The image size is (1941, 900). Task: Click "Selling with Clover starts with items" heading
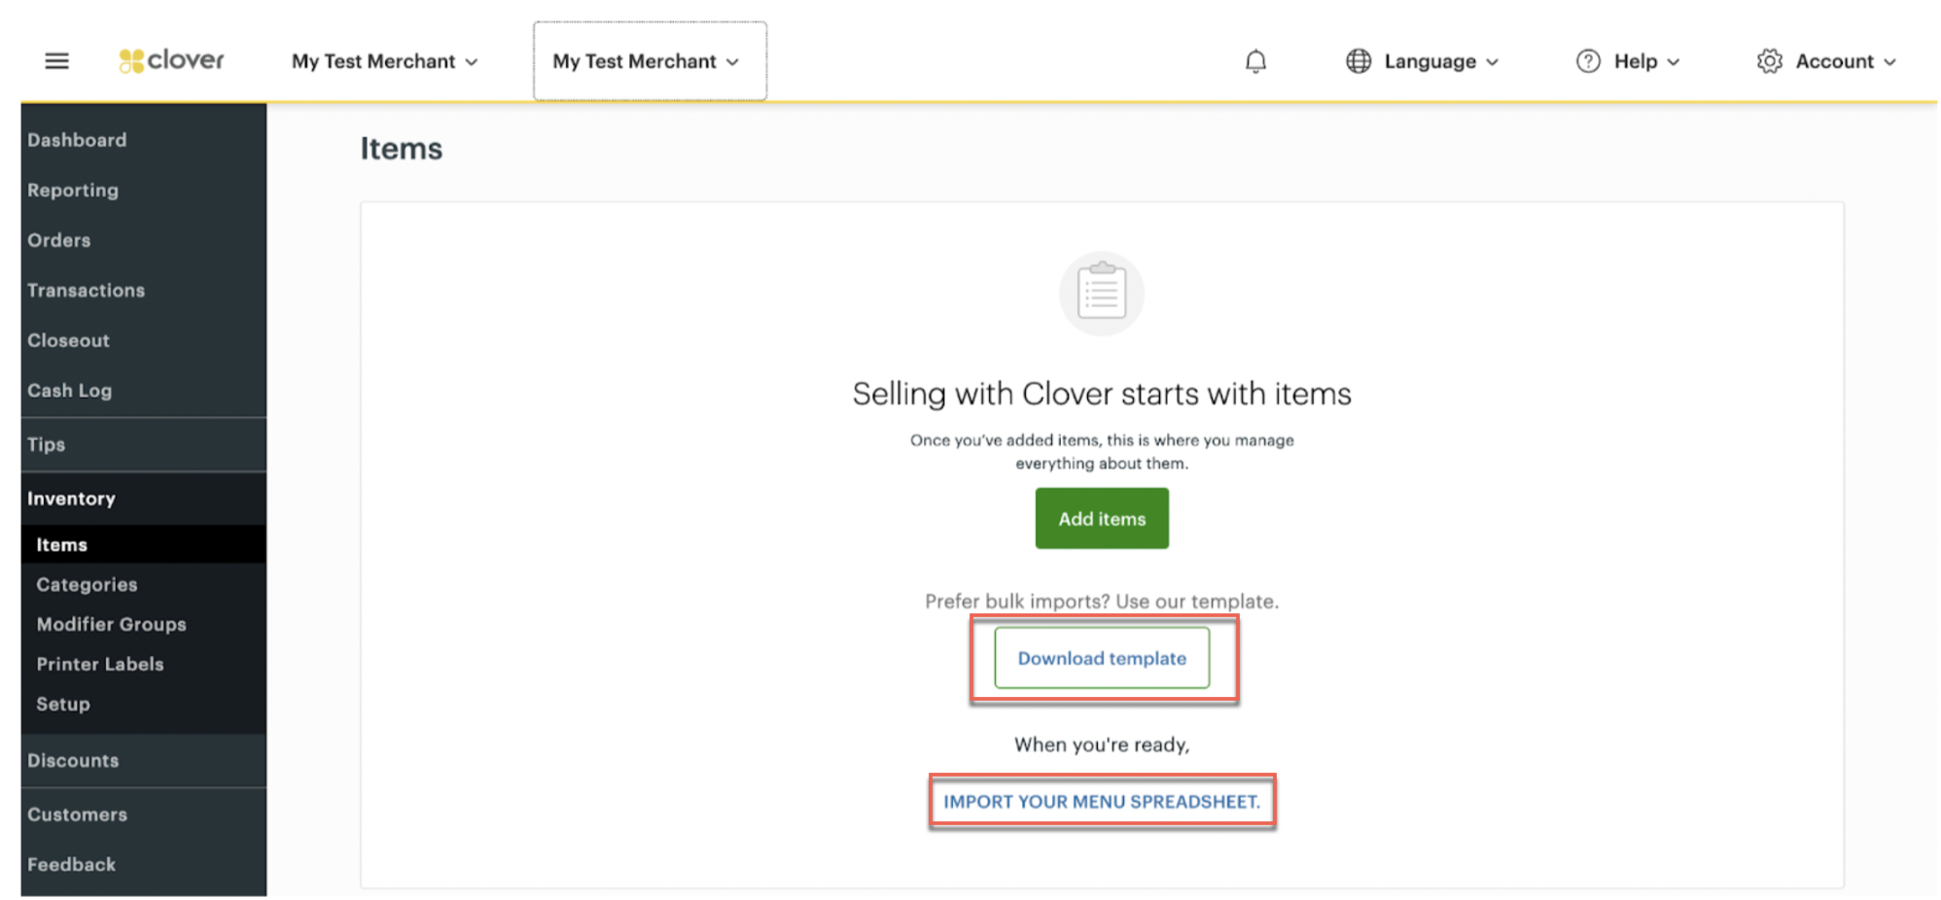click(1102, 394)
